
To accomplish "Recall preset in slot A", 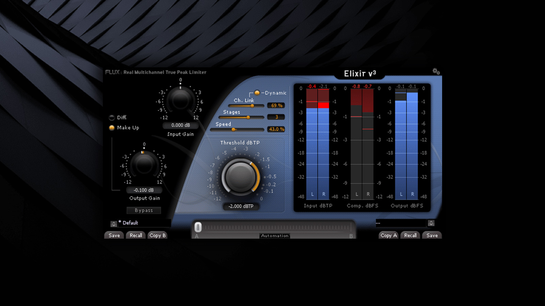I will [x=136, y=235].
